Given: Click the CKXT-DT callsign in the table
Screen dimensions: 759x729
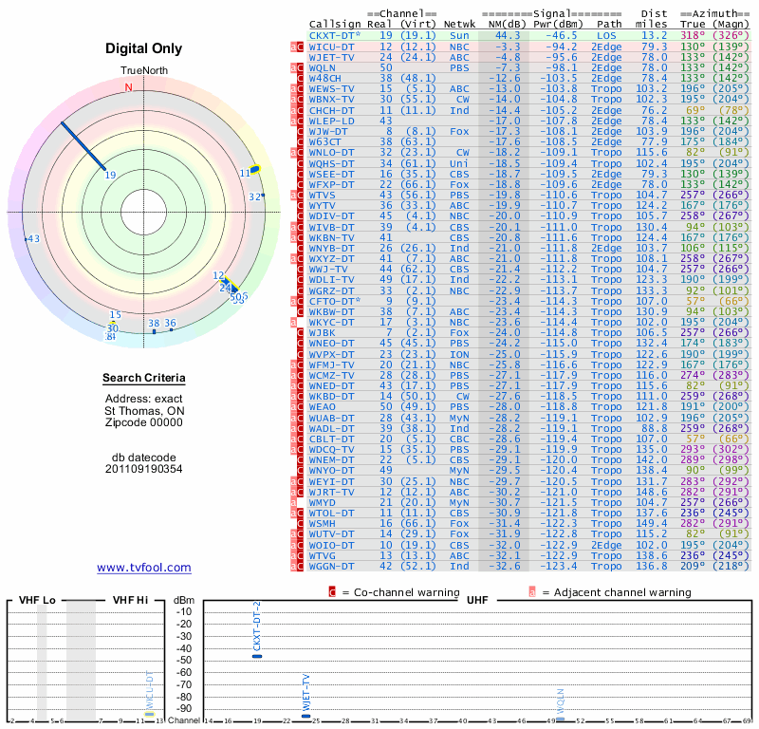Looking at the screenshot, I should [x=332, y=34].
